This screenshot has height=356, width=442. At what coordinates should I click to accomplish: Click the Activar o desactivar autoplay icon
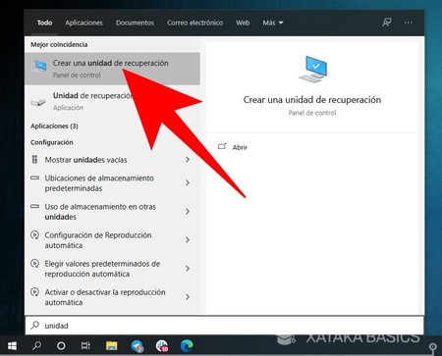(34, 291)
